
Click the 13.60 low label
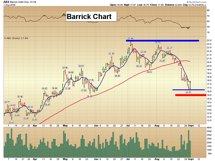[x=17, y=115]
